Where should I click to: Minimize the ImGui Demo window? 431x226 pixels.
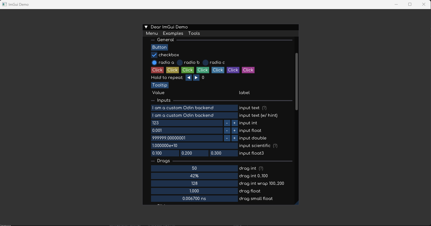pos(396,4)
